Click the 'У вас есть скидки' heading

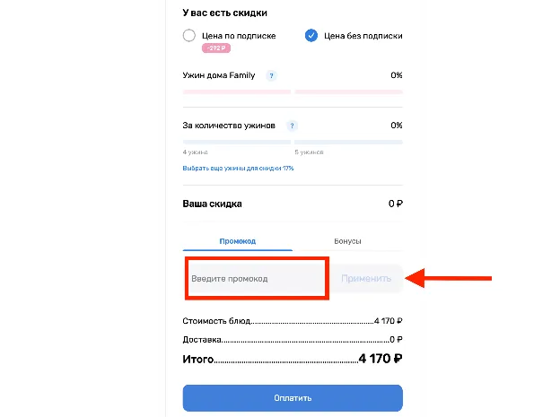coord(224,13)
